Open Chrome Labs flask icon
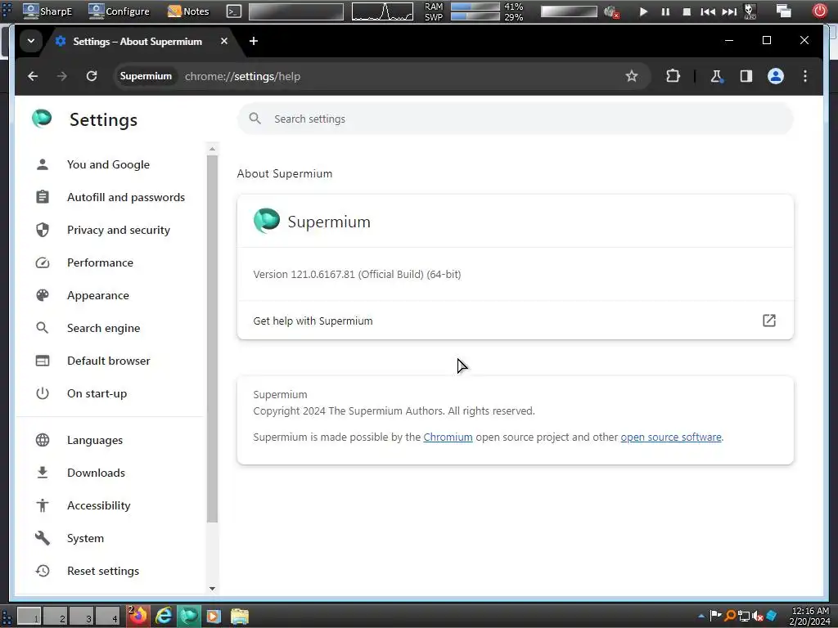 717,76
